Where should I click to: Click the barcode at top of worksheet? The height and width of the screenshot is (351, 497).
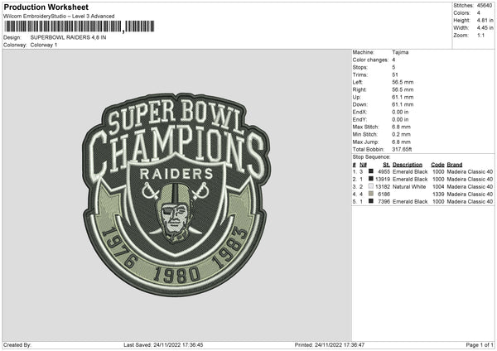[x=79, y=26]
